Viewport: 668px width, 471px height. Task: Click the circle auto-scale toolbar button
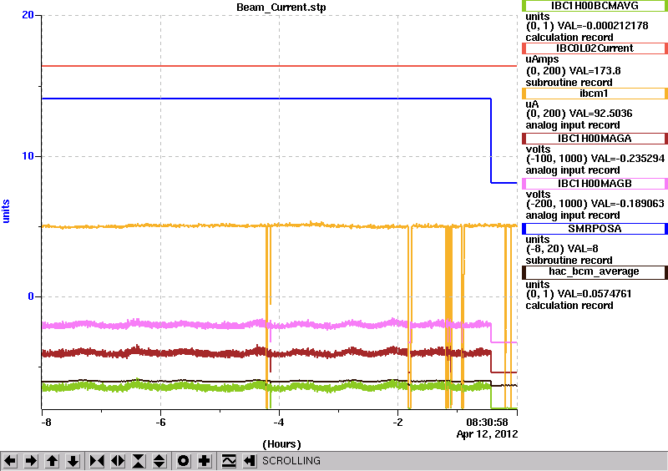(x=184, y=461)
